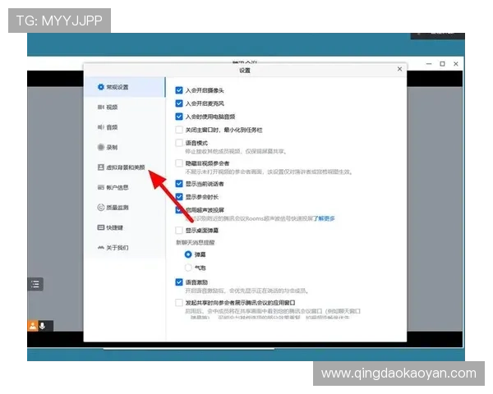Screen dimensions: 493x394
Task: Uncheck 入会时使用电脑音频 option
Action: click(179, 117)
